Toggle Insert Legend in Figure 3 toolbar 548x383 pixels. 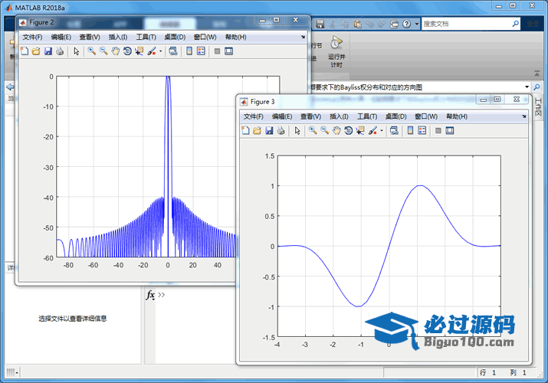422,131
